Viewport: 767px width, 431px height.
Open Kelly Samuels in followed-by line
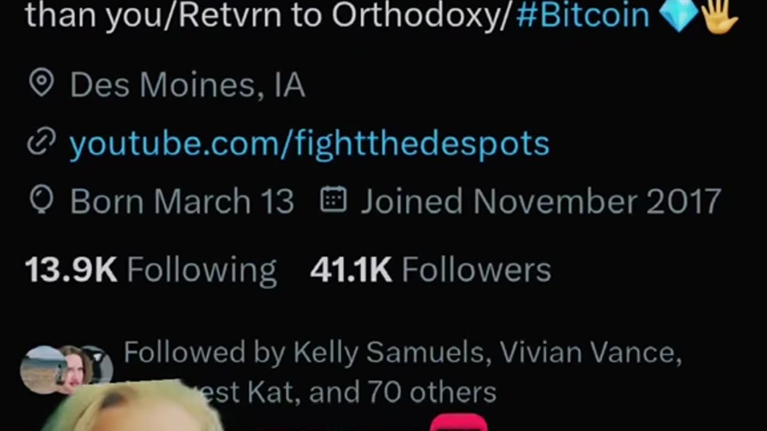[389, 353]
